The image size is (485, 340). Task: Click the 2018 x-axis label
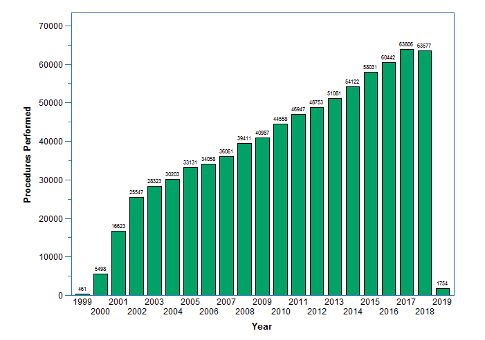(424, 312)
